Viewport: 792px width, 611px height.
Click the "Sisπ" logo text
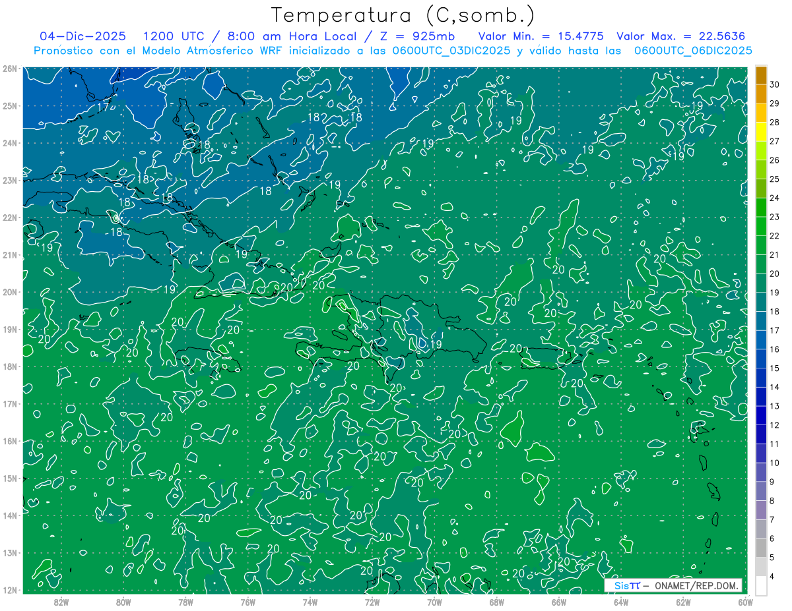(x=627, y=585)
